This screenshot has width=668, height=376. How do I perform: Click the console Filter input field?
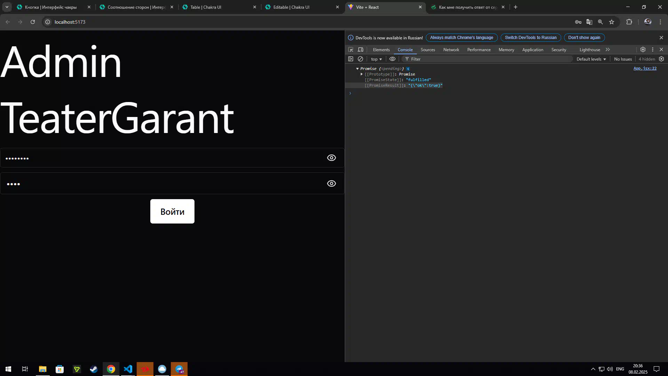[487, 59]
